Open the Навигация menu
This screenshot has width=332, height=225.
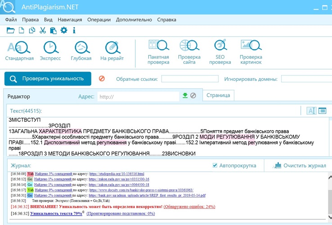70,20
